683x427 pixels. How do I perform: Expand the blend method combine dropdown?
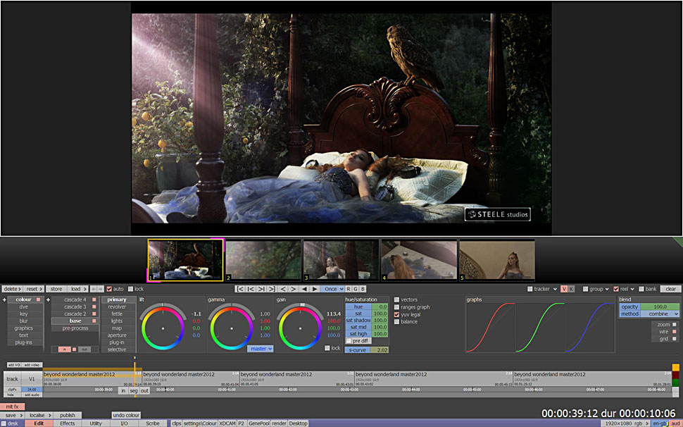[660, 314]
